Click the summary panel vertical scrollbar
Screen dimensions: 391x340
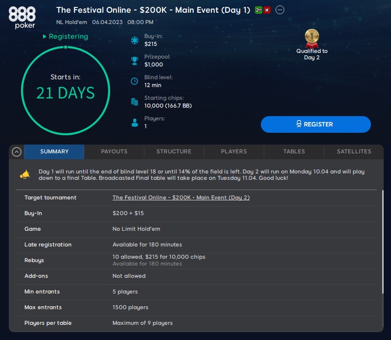(383, 242)
